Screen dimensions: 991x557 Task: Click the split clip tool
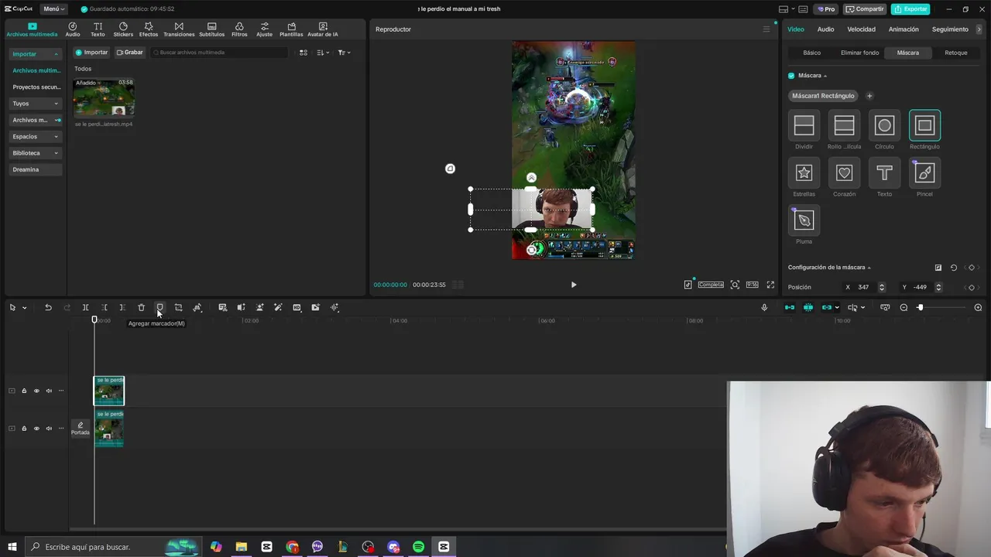pos(85,307)
